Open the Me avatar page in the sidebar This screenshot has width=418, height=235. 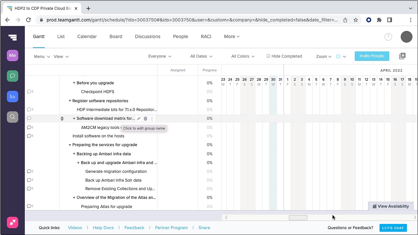[x=12, y=55]
